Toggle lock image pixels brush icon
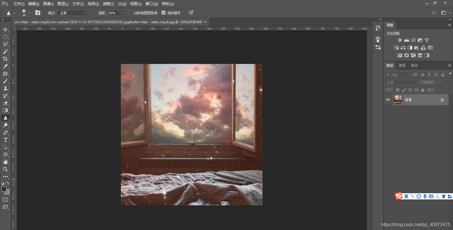This screenshot has width=453, height=230. (404, 90)
